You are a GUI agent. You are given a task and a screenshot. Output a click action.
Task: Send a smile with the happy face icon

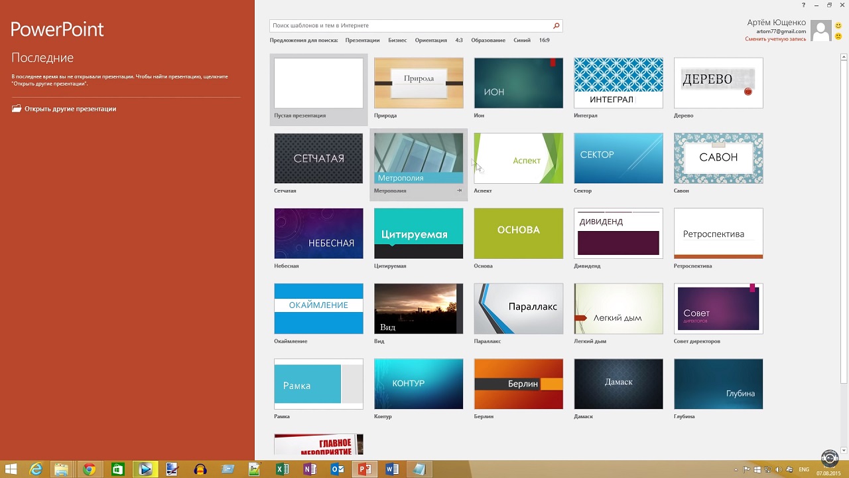(838, 26)
